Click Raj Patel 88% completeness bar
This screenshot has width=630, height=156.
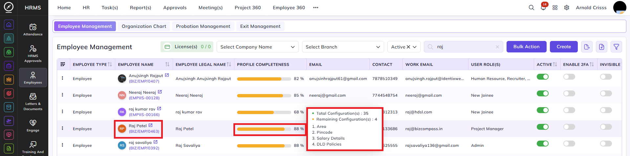[264, 129]
